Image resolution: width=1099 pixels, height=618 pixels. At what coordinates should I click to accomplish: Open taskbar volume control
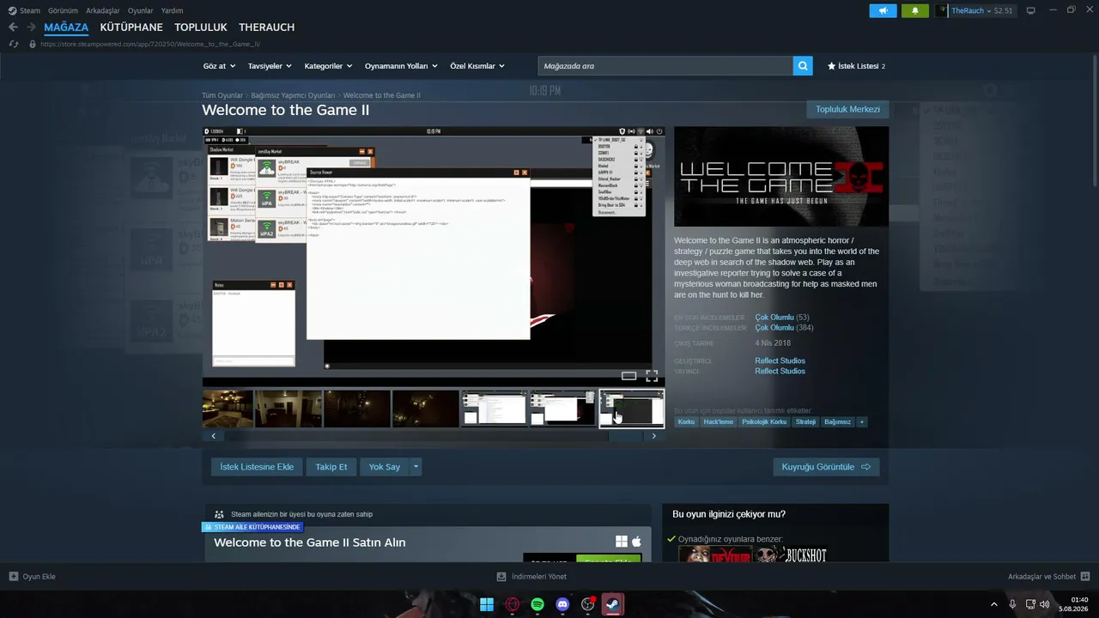tap(1045, 604)
